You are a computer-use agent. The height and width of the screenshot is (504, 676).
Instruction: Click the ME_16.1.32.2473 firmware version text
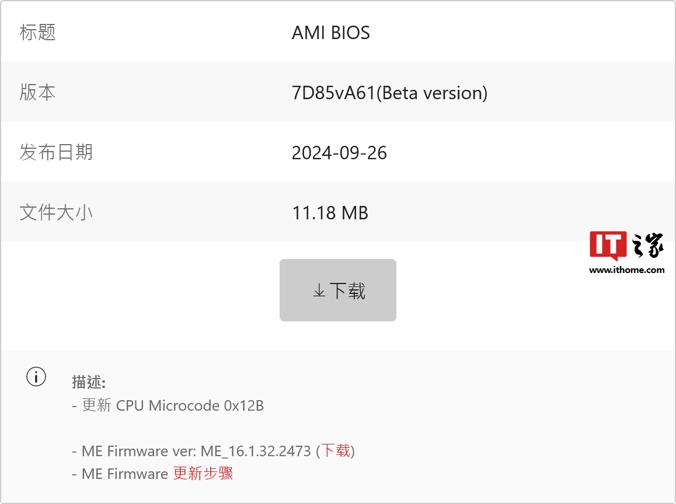pyautogui.click(x=255, y=451)
